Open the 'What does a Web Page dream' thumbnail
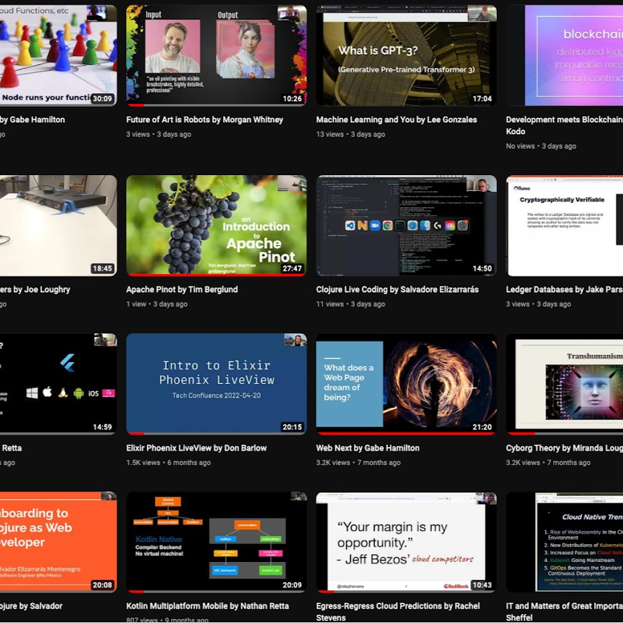The height and width of the screenshot is (623, 623). [406, 383]
